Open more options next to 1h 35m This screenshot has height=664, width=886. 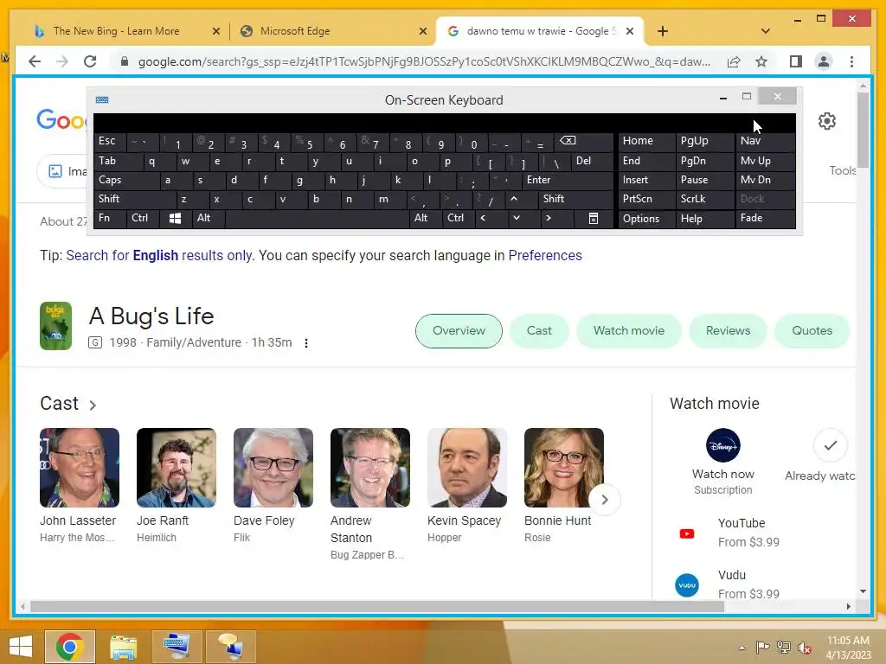click(306, 343)
